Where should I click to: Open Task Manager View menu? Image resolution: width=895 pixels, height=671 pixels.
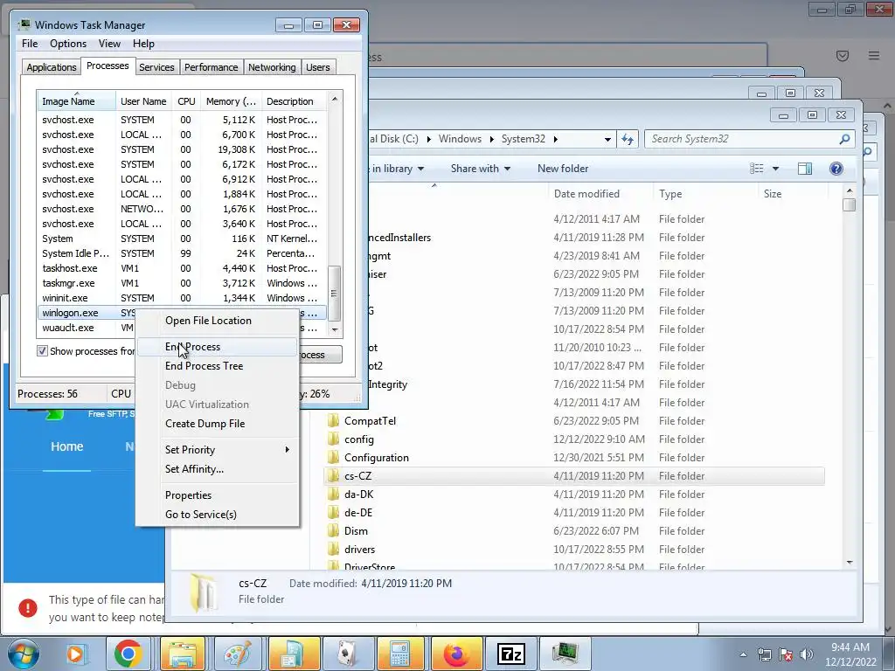[109, 44]
